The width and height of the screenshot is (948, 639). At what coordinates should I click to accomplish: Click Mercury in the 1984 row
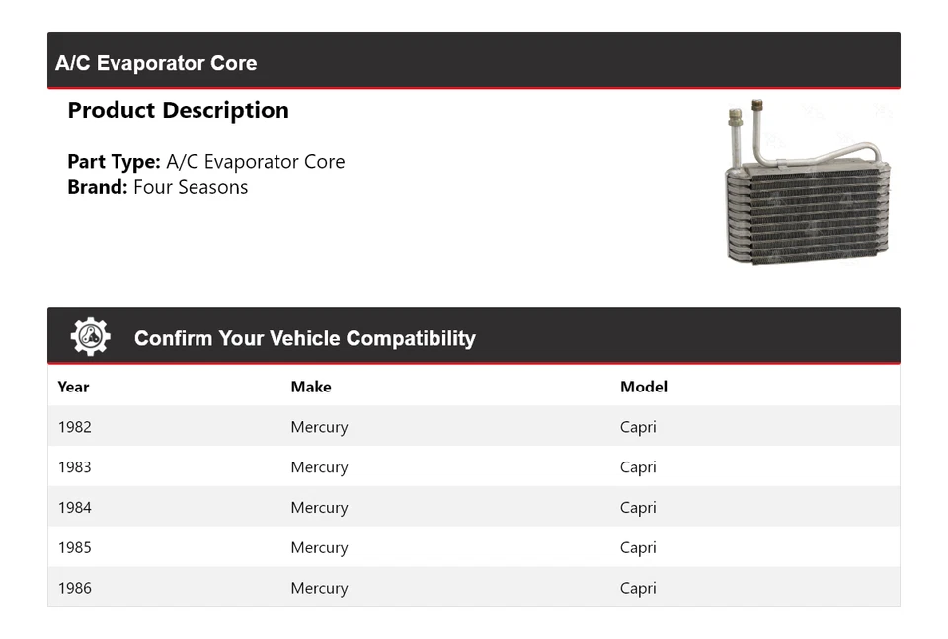tap(319, 508)
